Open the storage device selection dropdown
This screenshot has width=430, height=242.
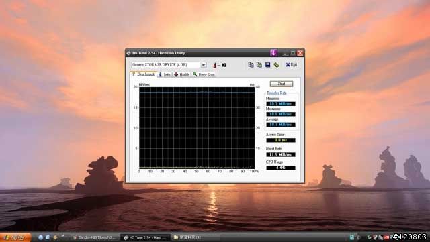[x=203, y=65]
